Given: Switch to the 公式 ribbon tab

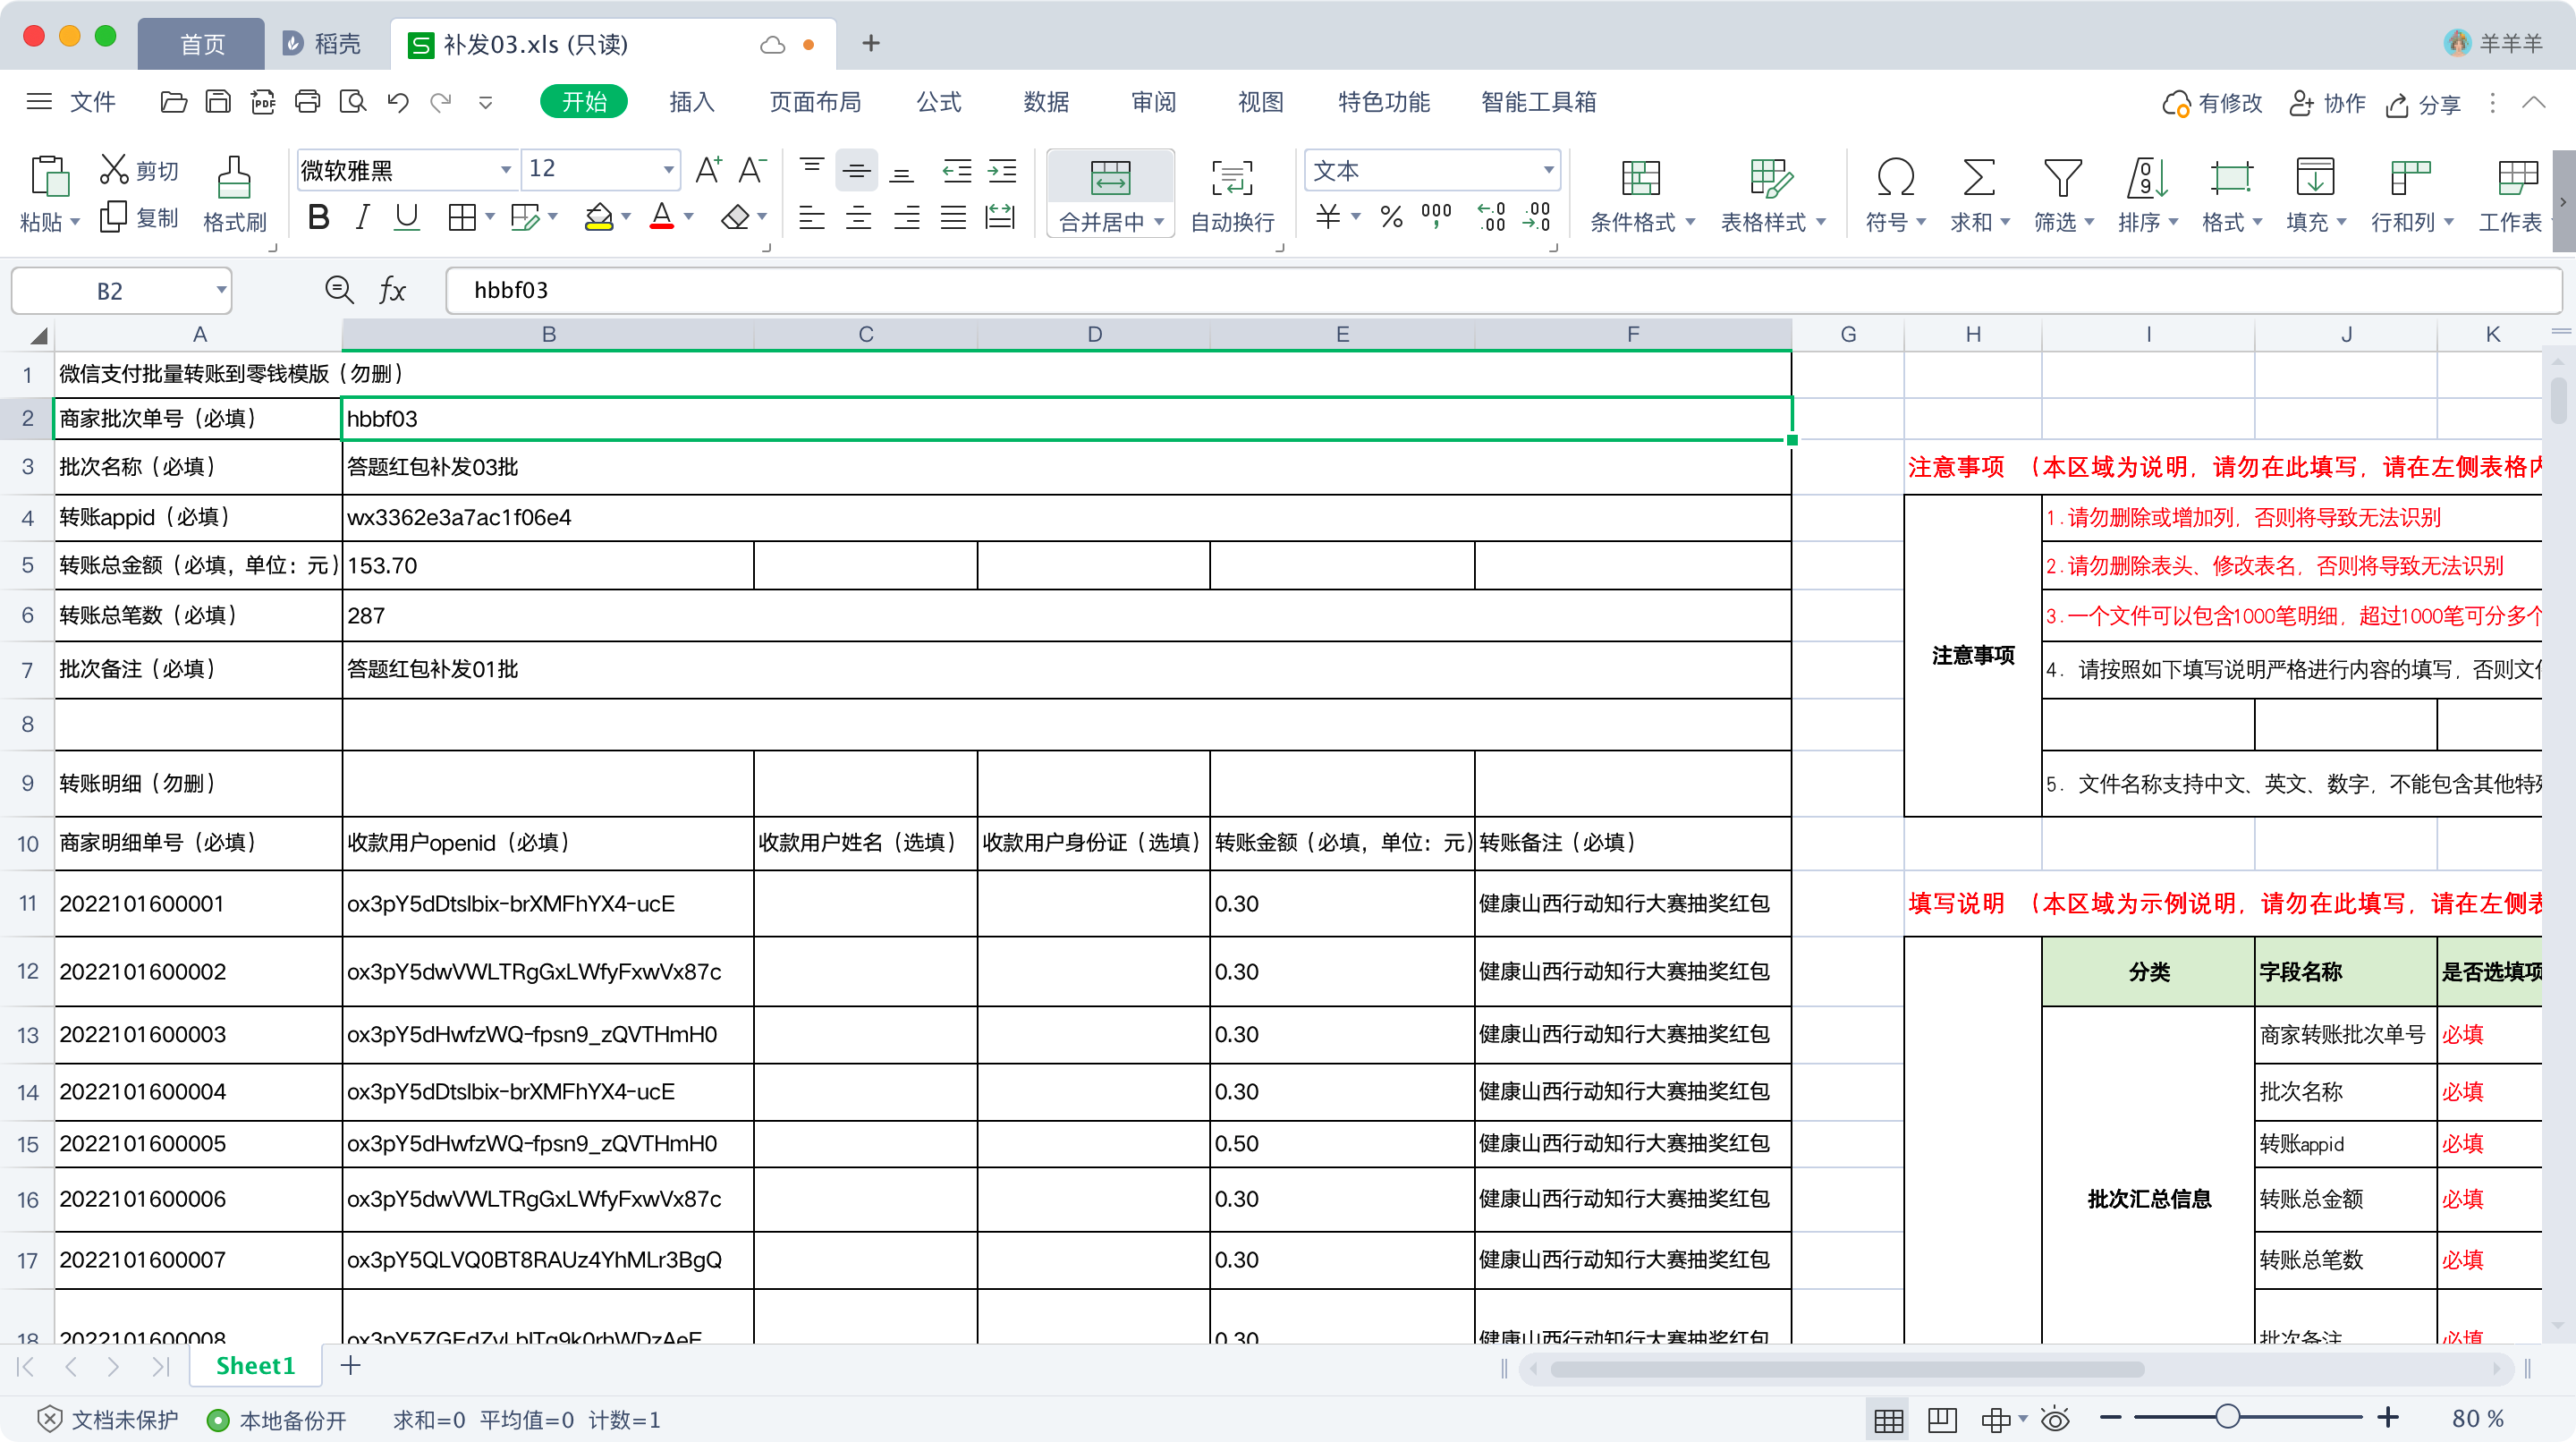Looking at the screenshot, I should (938, 102).
